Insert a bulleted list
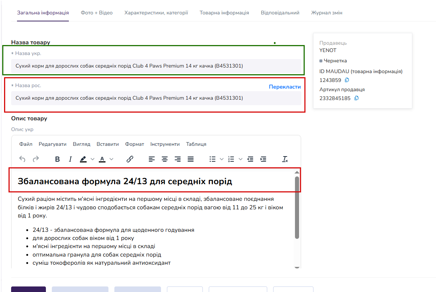This screenshot has height=292, width=436. point(212,159)
